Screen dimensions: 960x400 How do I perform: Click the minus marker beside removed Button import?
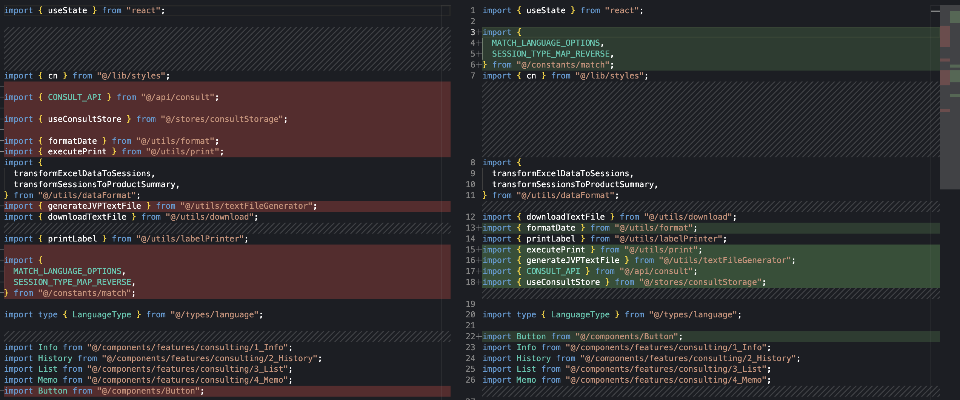[x=2, y=391]
